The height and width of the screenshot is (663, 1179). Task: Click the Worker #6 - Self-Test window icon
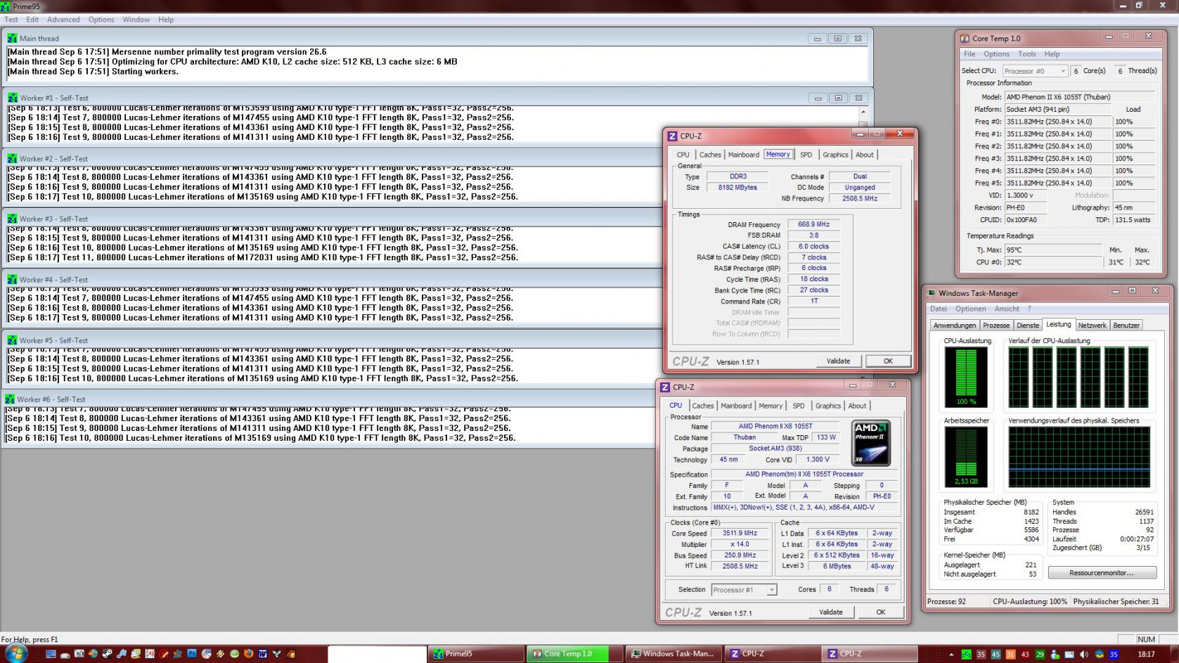(10, 399)
